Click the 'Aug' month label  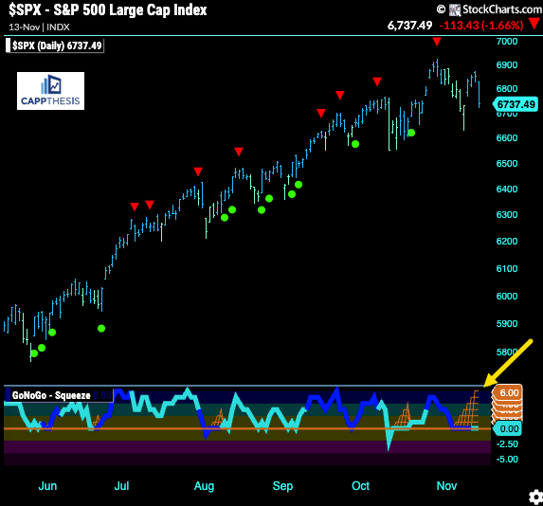204,486
